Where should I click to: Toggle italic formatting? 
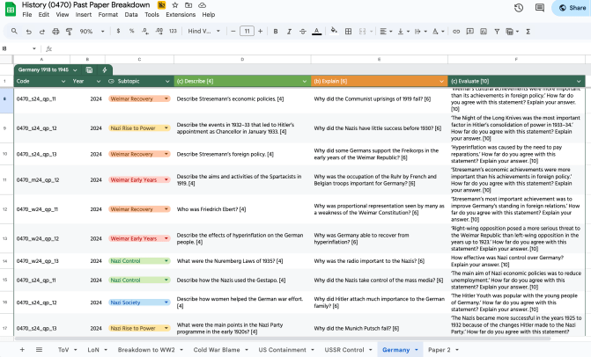[289, 31]
